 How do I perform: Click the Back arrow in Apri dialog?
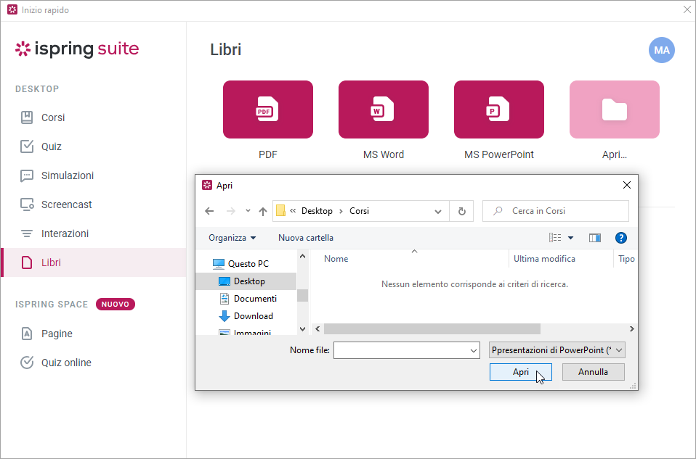click(x=209, y=211)
